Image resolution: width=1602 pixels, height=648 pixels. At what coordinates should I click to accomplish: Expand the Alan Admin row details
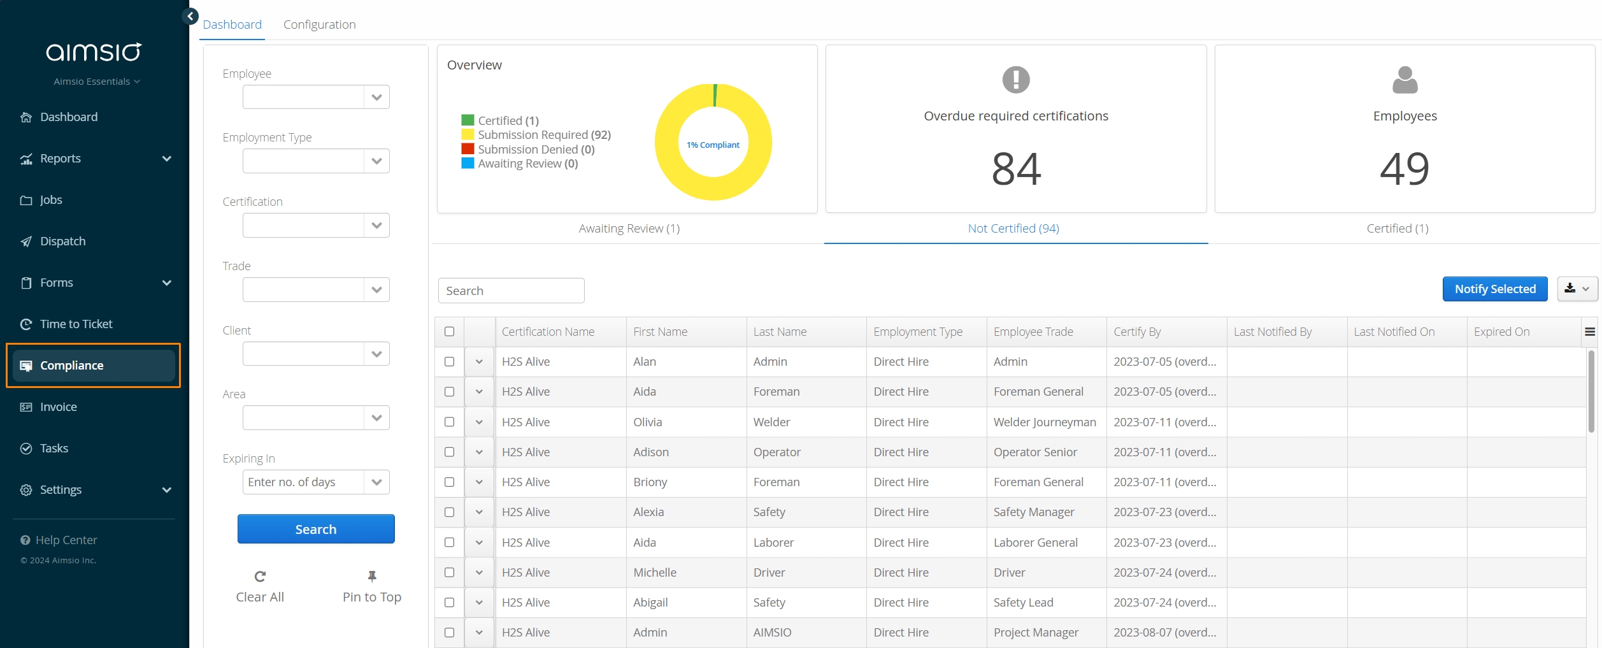(x=479, y=362)
